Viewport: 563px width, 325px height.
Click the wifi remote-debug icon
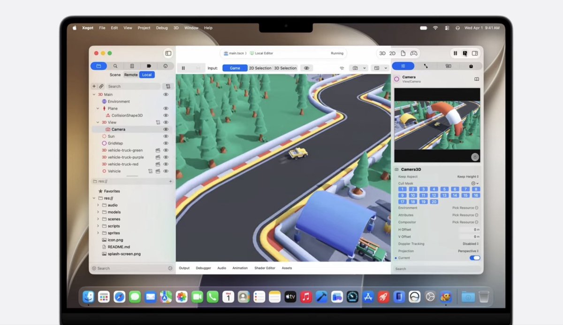point(342,68)
